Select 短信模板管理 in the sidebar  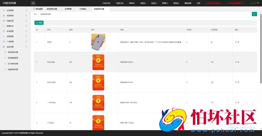click(x=13, y=58)
